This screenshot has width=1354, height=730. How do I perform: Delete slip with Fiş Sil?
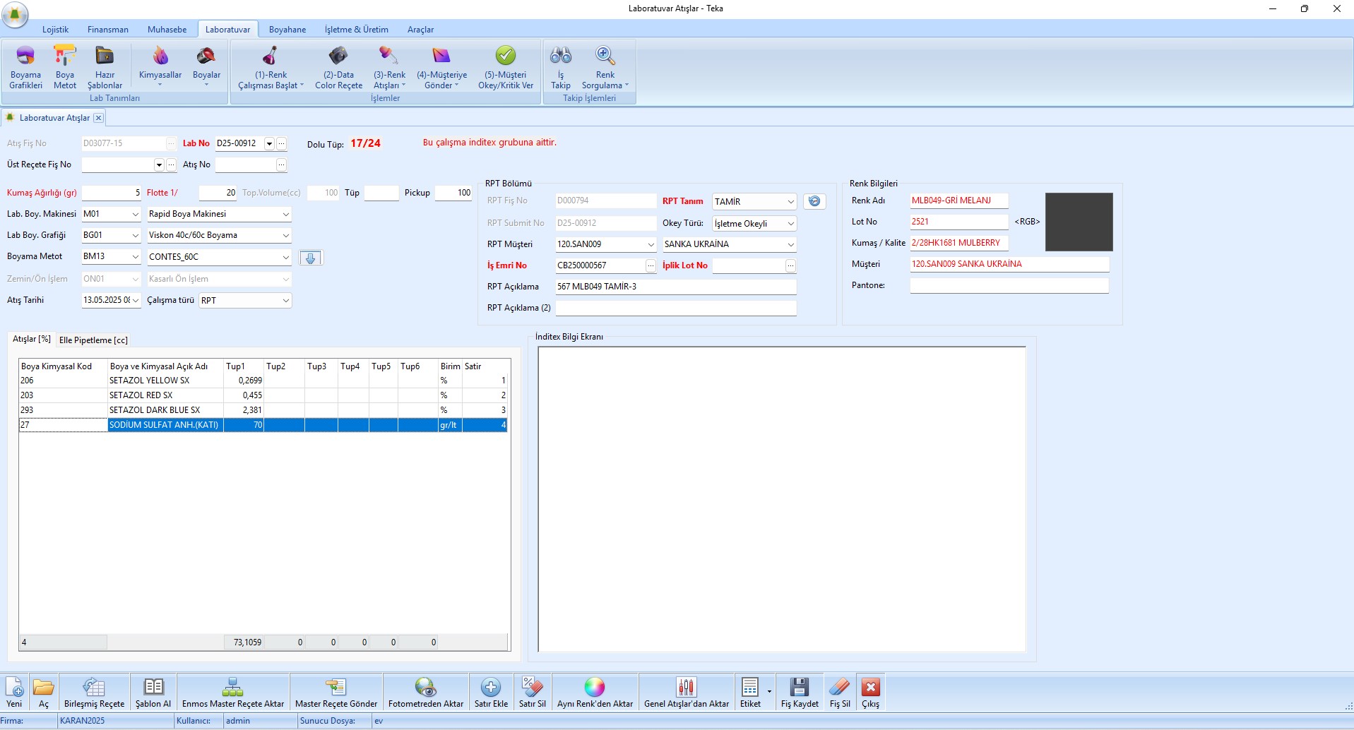(840, 692)
